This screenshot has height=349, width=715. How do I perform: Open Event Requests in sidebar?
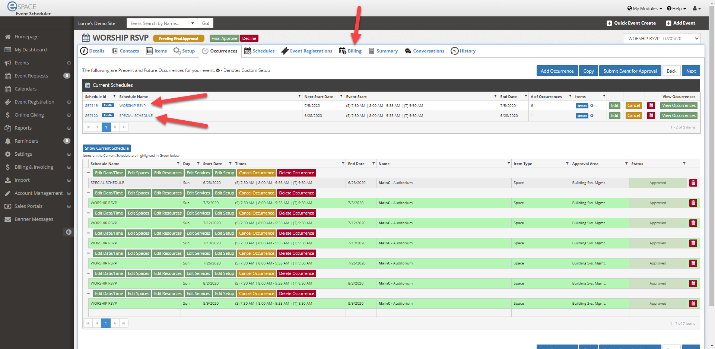click(31, 76)
